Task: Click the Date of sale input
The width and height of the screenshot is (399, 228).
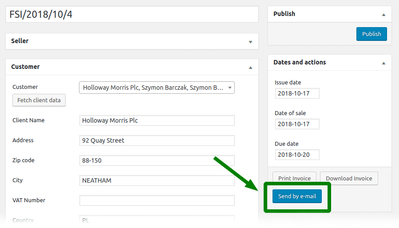Action: pyautogui.click(x=297, y=124)
